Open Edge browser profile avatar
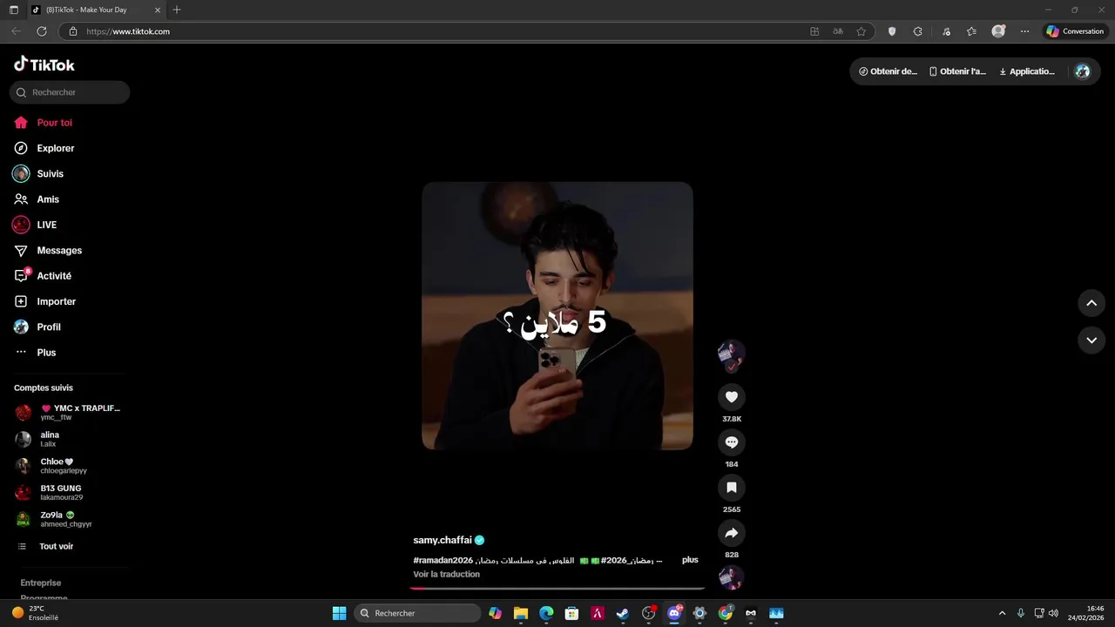The image size is (1115, 627). pos(998,31)
